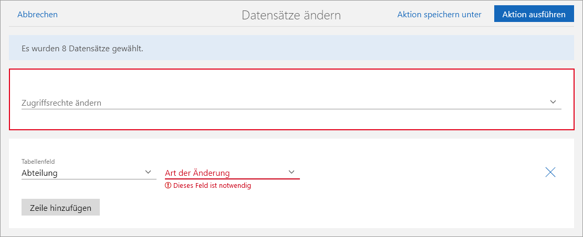
Task: Select the Abteilung field value
Action: tap(40, 173)
